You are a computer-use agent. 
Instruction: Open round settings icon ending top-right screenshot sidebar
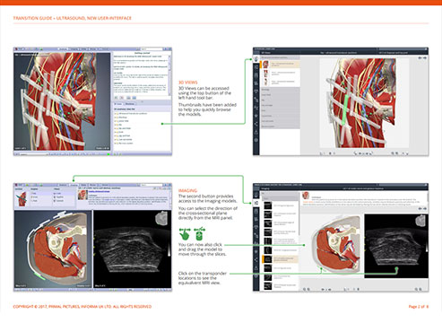256,140
